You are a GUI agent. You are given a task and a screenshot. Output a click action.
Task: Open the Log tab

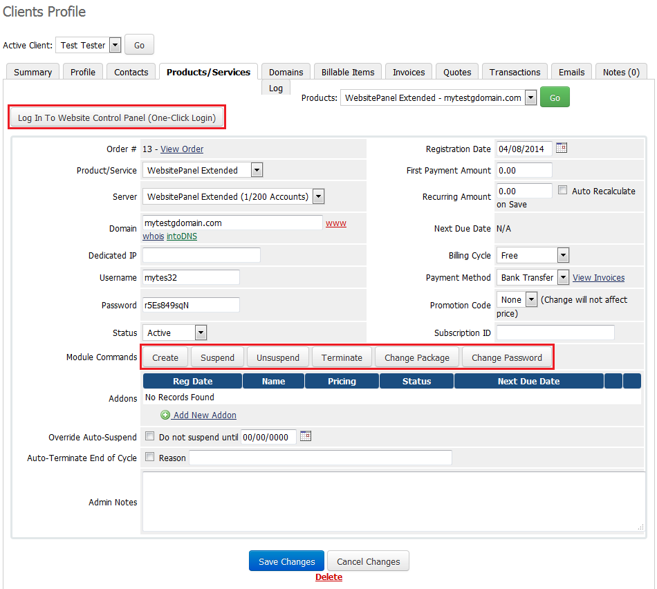pyautogui.click(x=276, y=88)
